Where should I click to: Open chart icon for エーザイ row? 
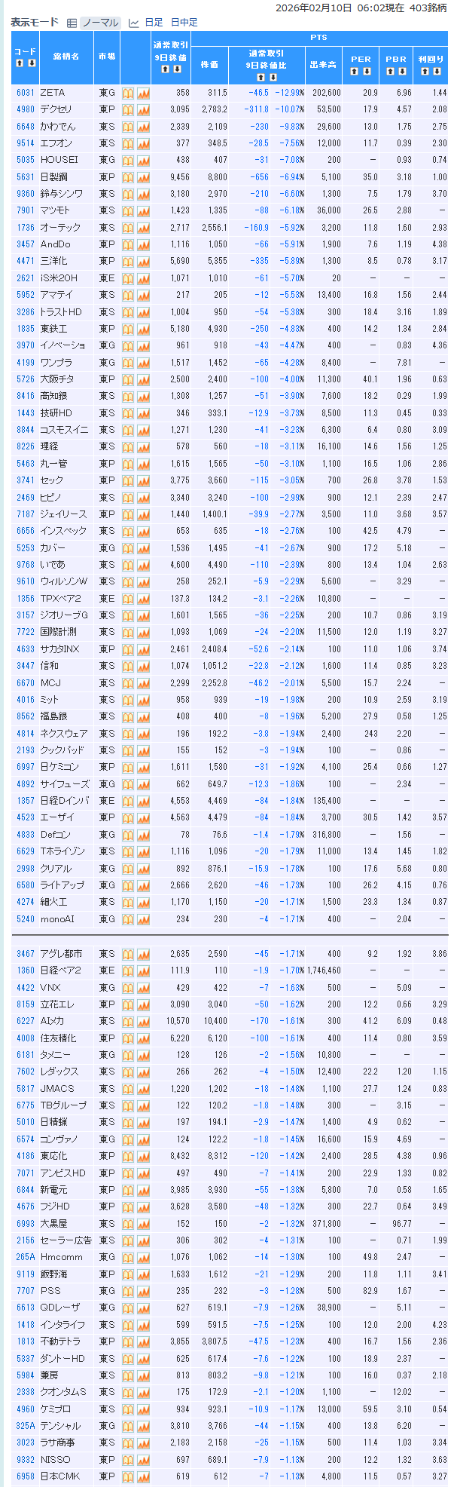pos(143,818)
